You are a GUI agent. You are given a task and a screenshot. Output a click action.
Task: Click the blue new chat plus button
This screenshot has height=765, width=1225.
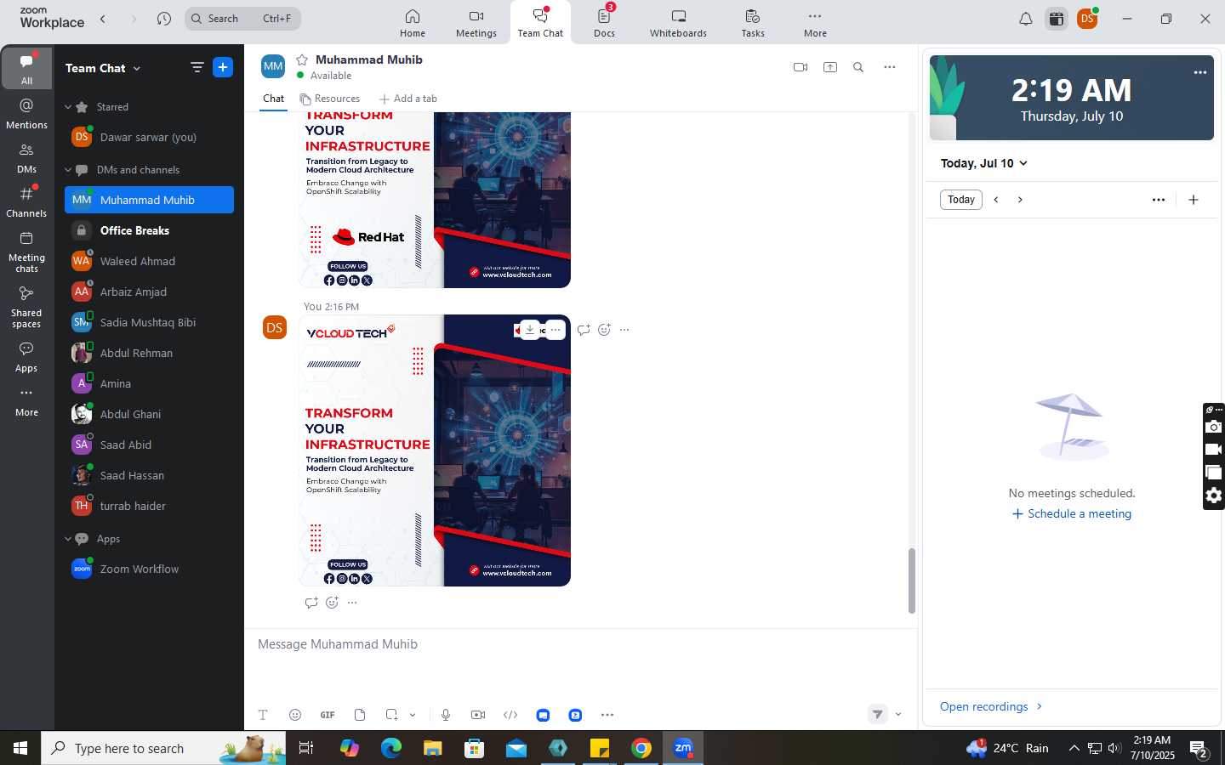tap(223, 67)
